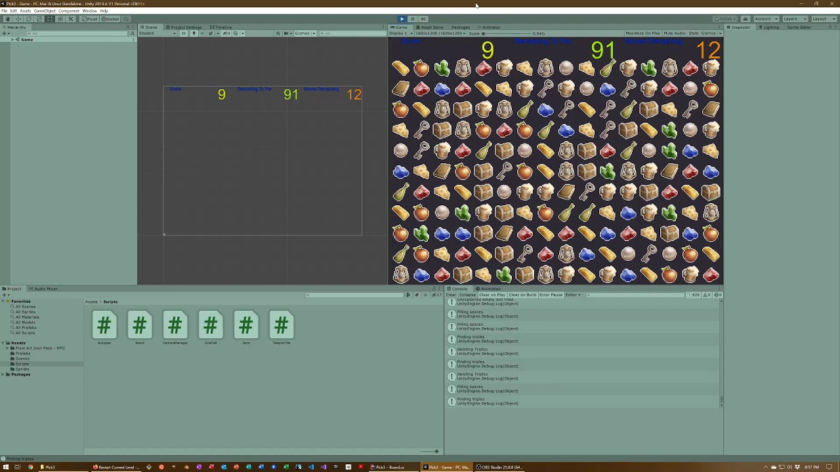Viewport: 840px width, 472px height.
Task: Open the Scene view Gizmos dropdown
Action: (304, 33)
